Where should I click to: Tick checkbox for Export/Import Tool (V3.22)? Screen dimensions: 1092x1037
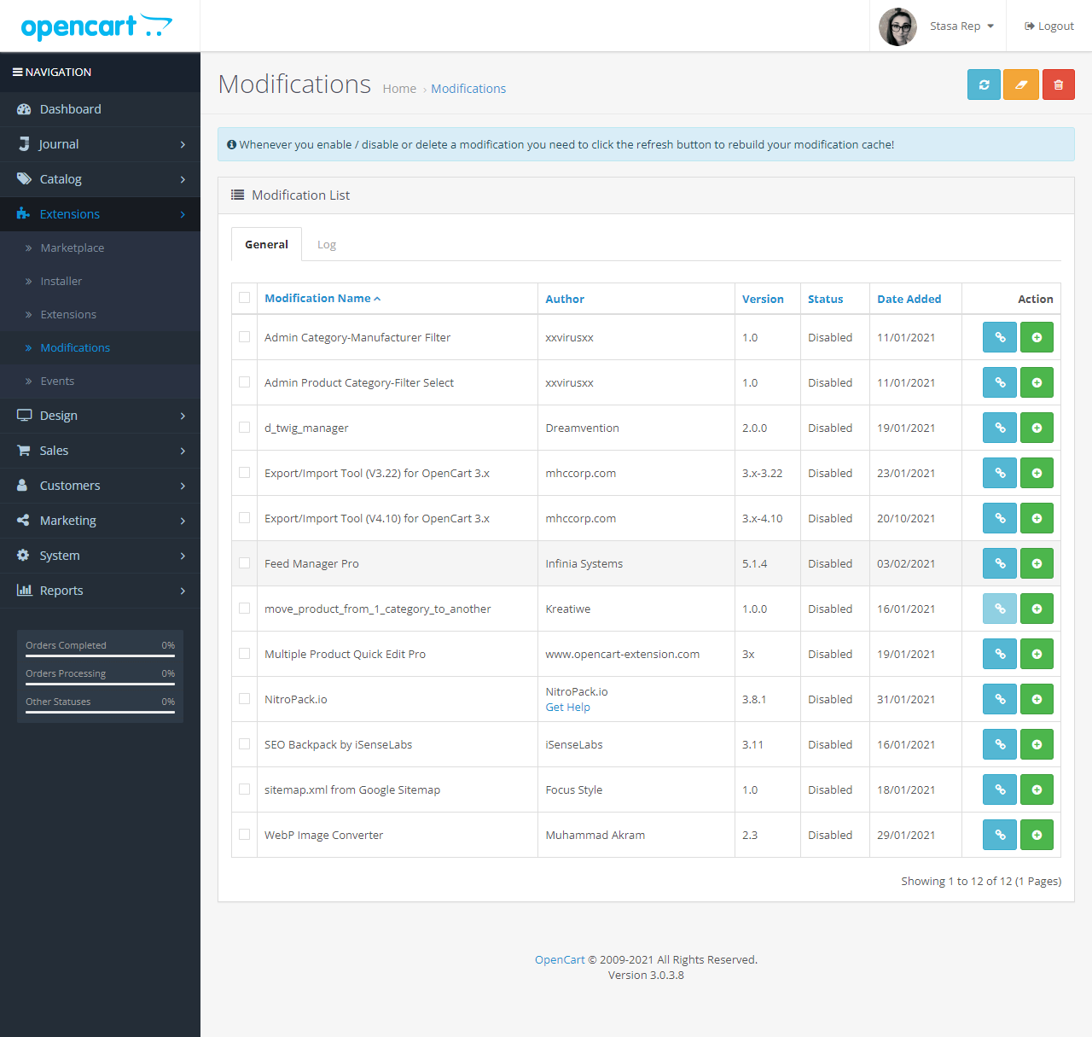tap(245, 473)
